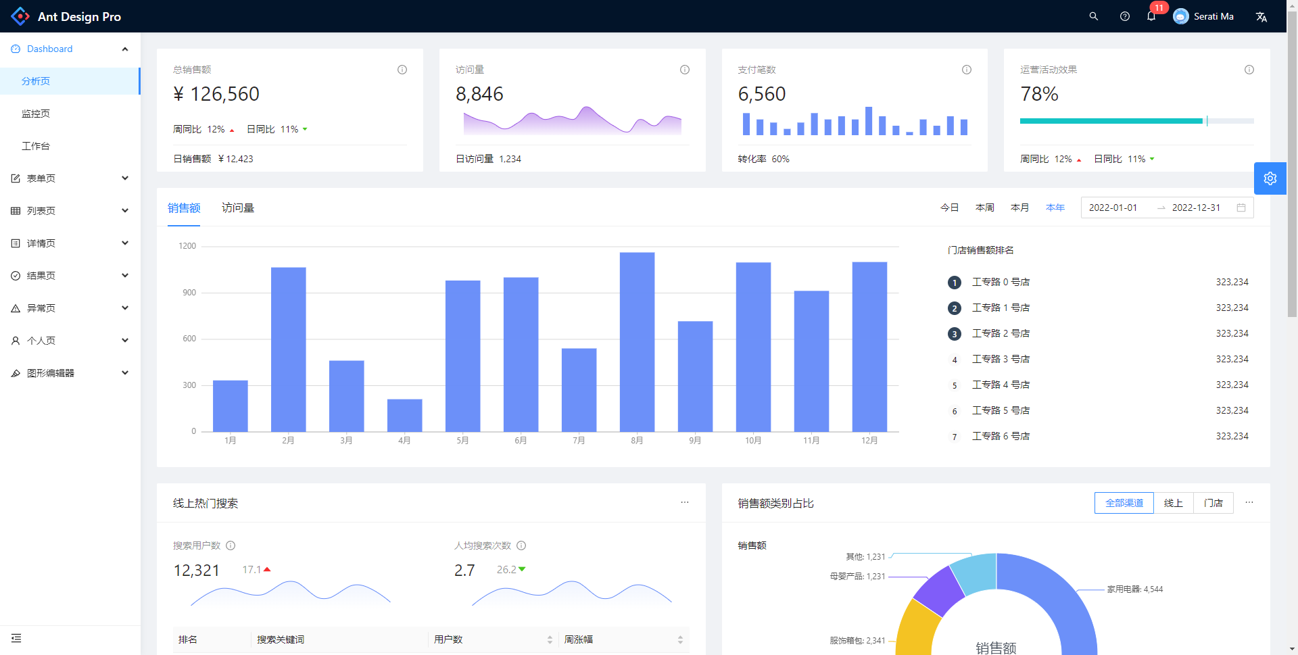The height and width of the screenshot is (655, 1298).
Task: Click the 工专路 0 号店 ranking row
Action: click(x=1098, y=282)
